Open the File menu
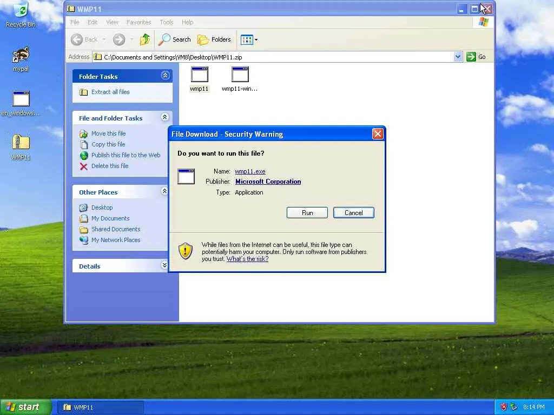 (x=75, y=22)
